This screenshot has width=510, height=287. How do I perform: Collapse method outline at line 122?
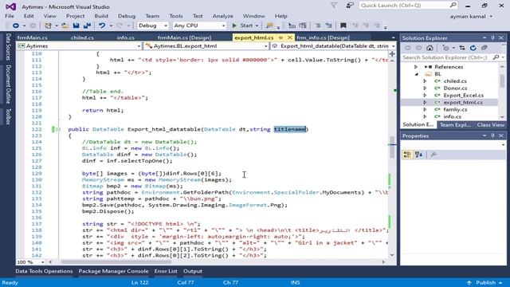(58, 129)
